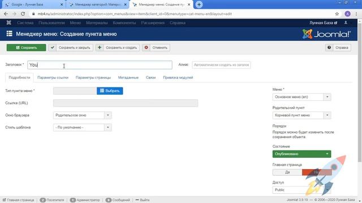Screen dimensions: 362x203
Task: Click the red cancel icon of Отменить
Action: (x=146, y=47)
